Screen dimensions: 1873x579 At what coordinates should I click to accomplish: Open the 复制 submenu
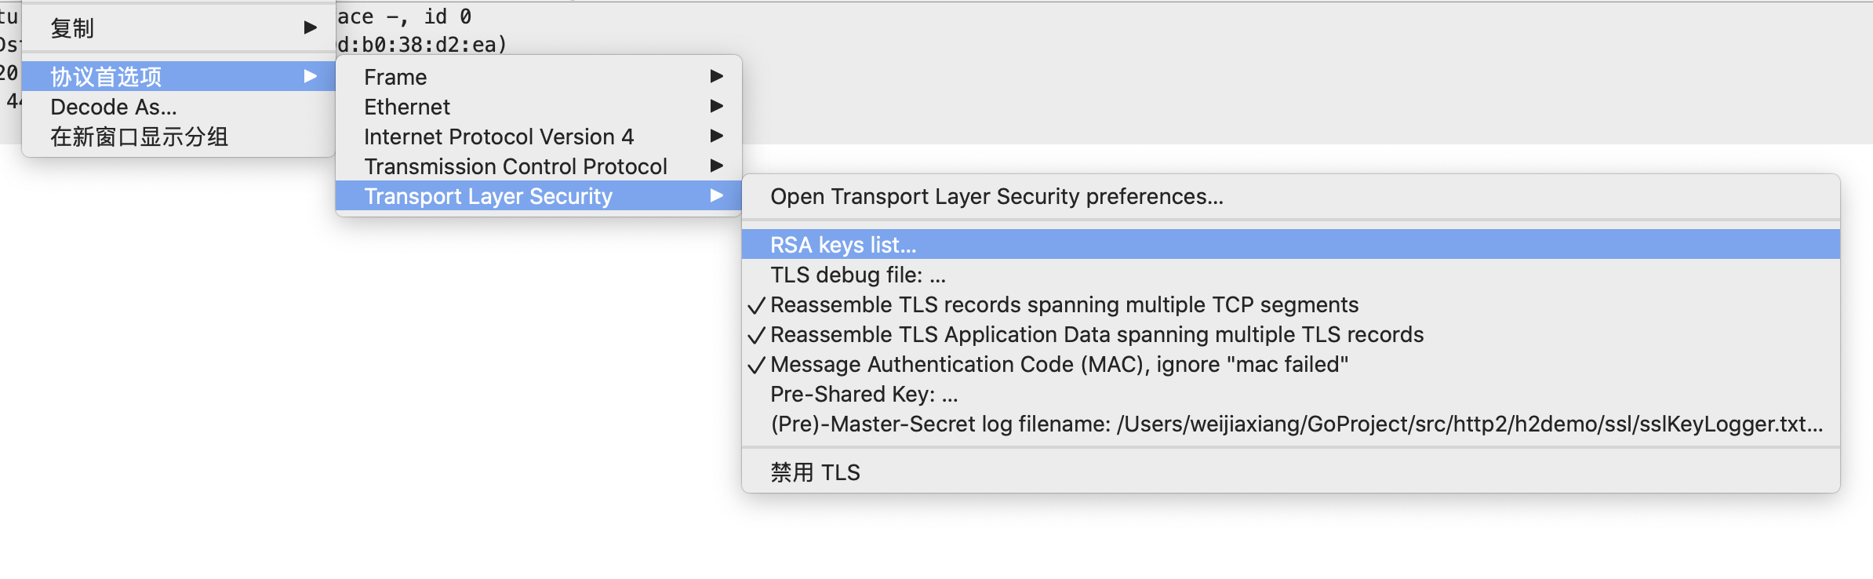(73, 28)
